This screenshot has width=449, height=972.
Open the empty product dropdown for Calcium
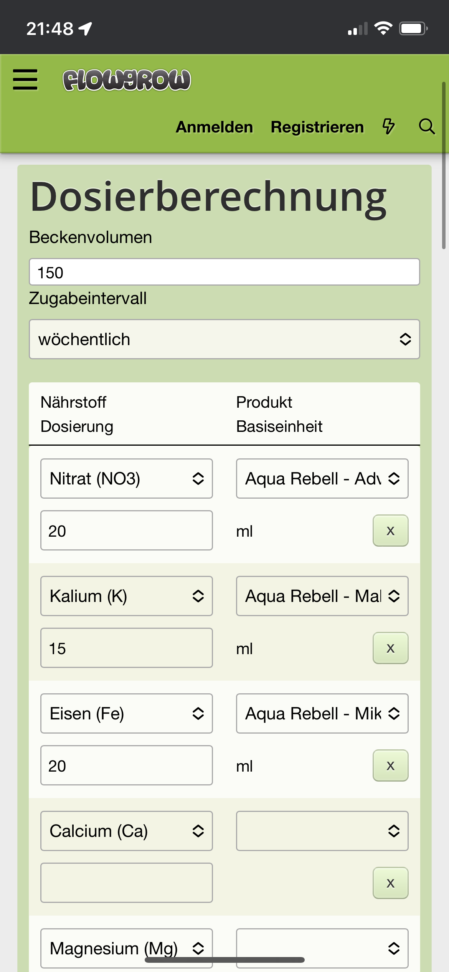(x=322, y=831)
